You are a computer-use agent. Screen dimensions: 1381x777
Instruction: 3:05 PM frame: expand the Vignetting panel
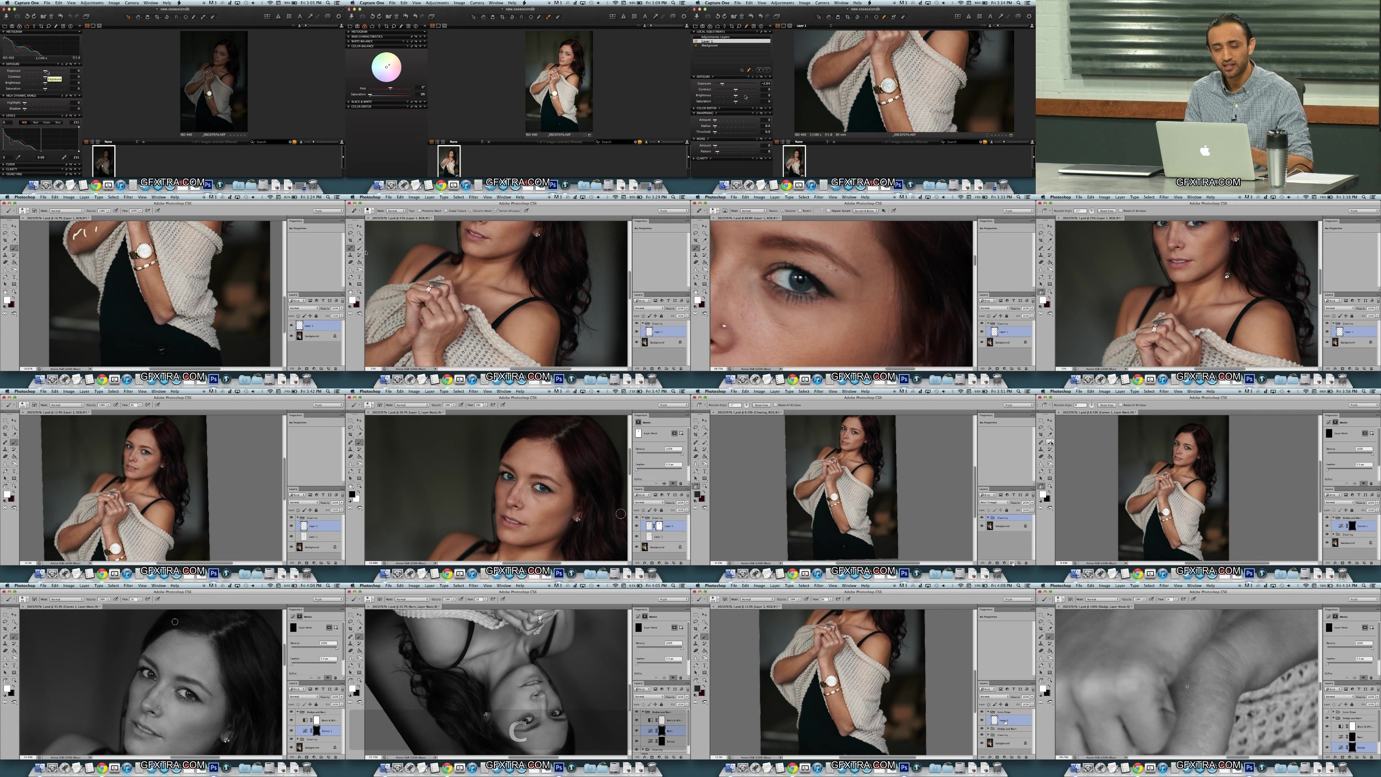click(3, 174)
